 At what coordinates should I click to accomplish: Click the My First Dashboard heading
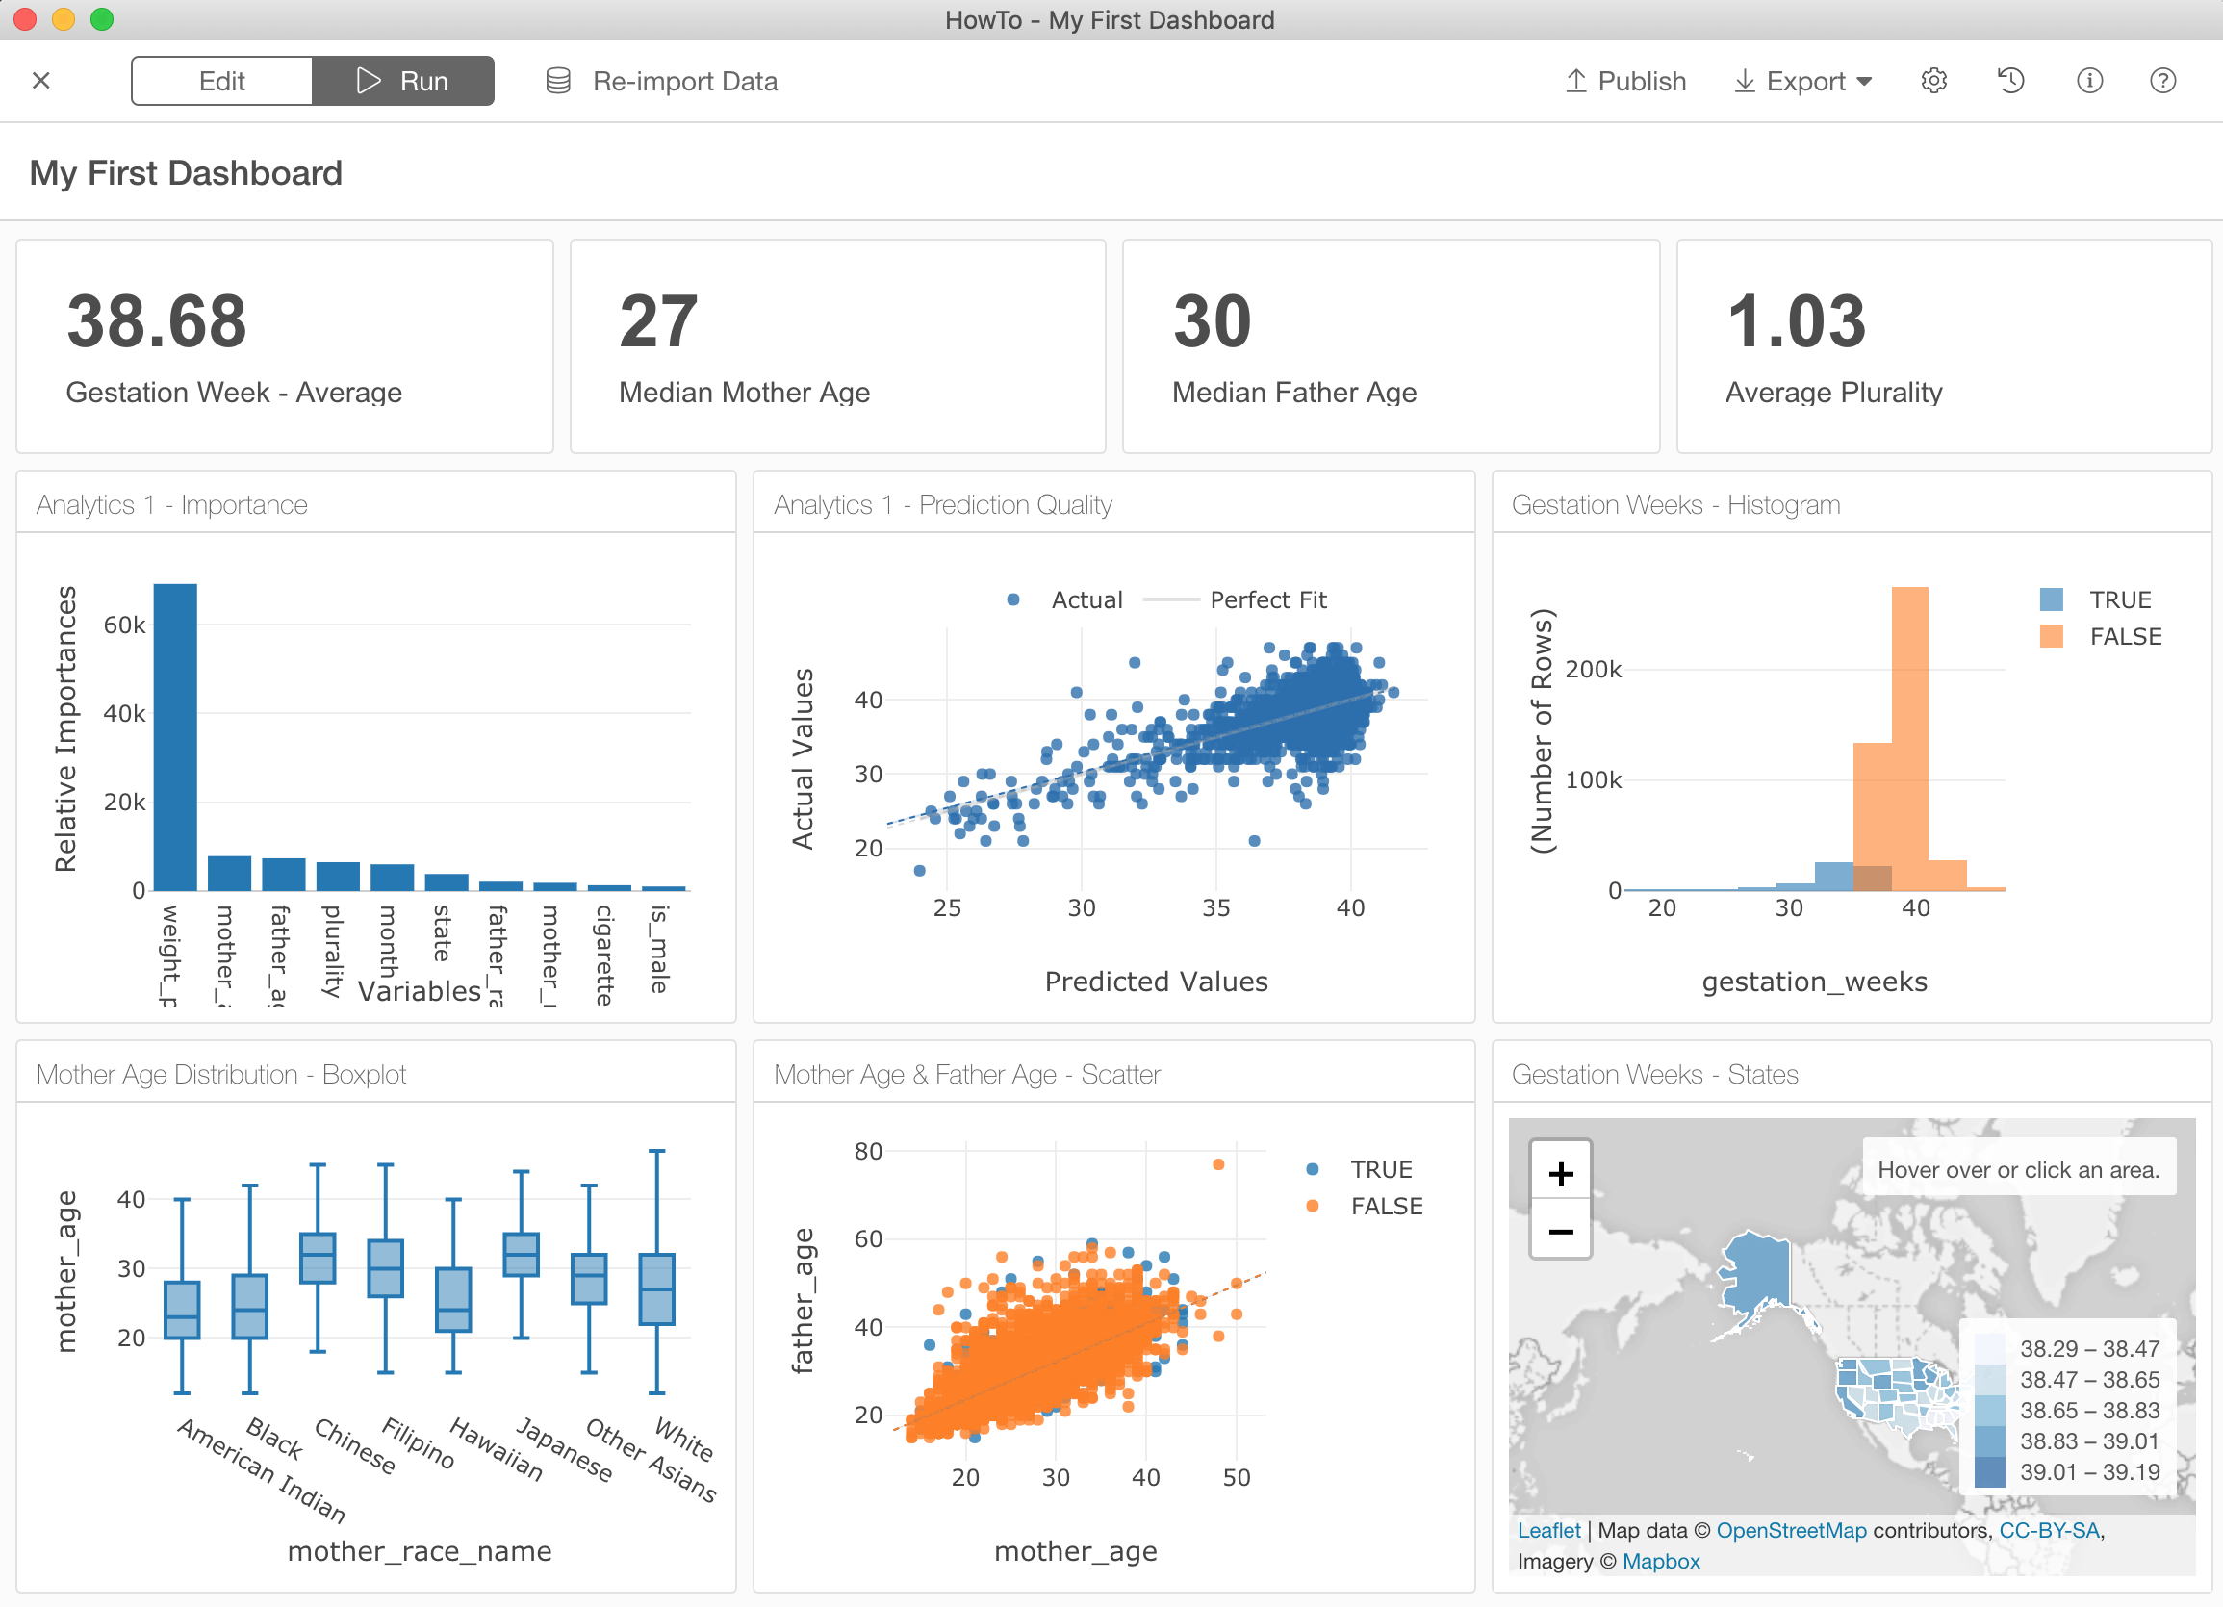click(x=187, y=173)
